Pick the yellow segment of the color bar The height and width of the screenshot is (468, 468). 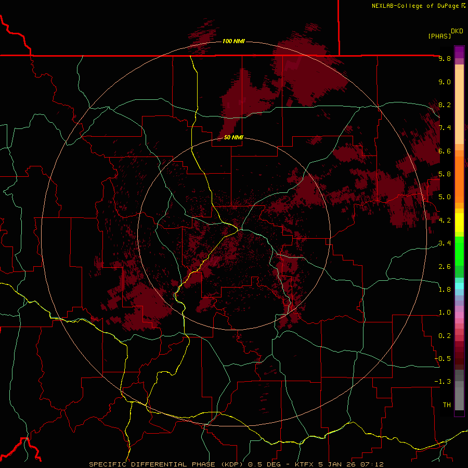point(459,223)
